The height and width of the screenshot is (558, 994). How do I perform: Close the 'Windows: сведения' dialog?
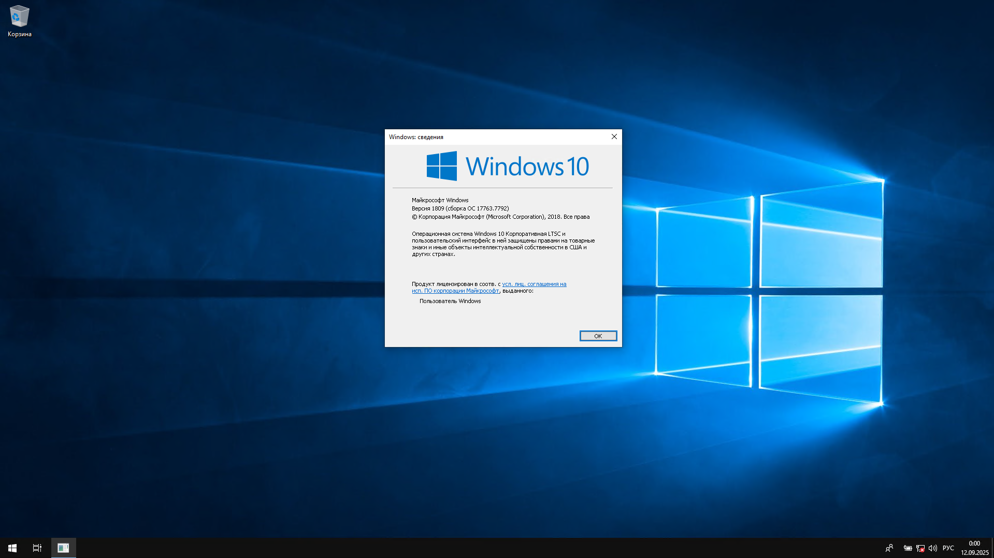(614, 137)
